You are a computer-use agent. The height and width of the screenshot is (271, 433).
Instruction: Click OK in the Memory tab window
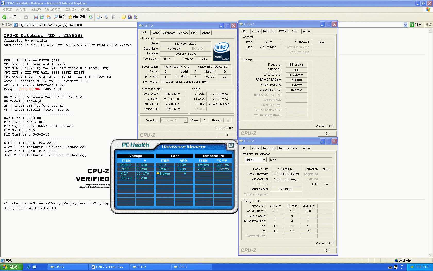(x=327, y=133)
